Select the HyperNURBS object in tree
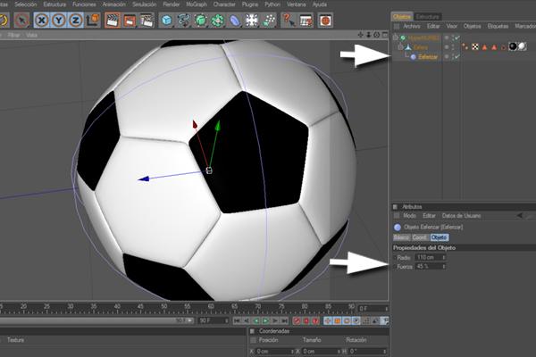The height and width of the screenshot is (357, 536). (x=423, y=37)
